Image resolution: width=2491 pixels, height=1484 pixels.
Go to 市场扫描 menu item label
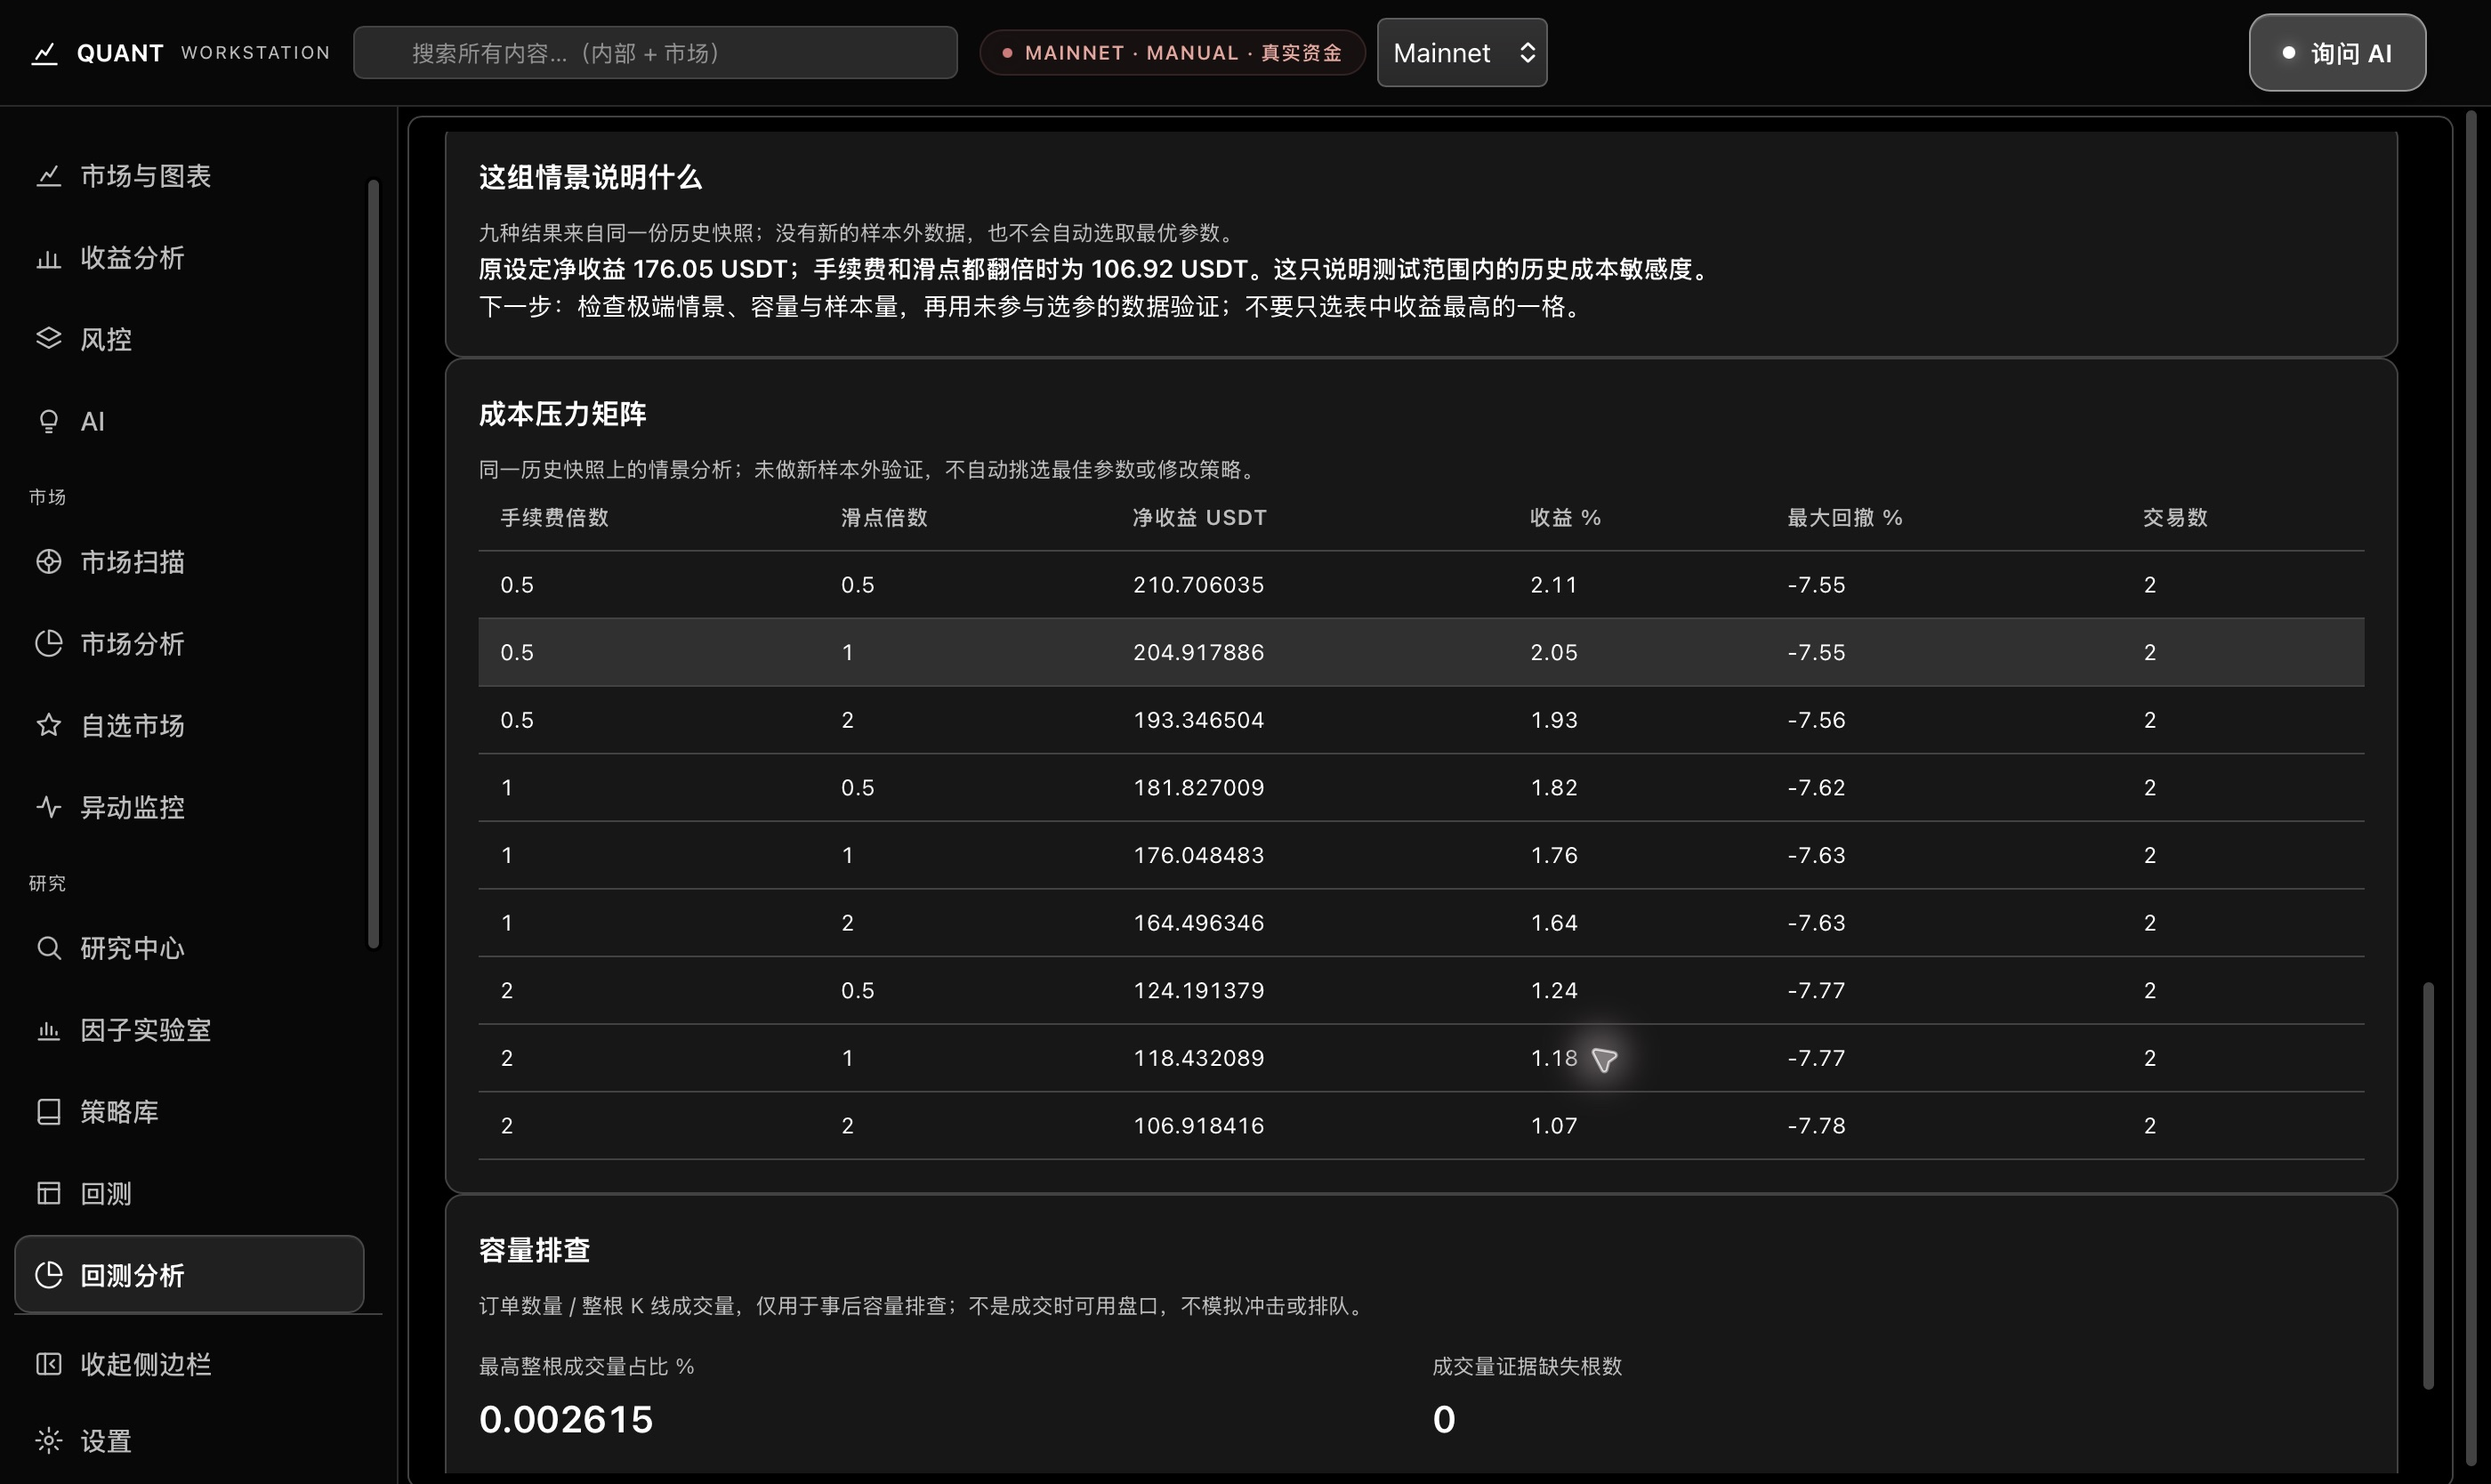[x=132, y=562]
